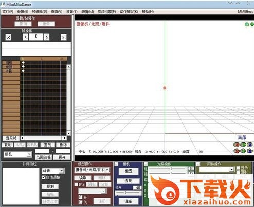
Task: Jump to the first frame arrow
Action: [x=8, y=37]
